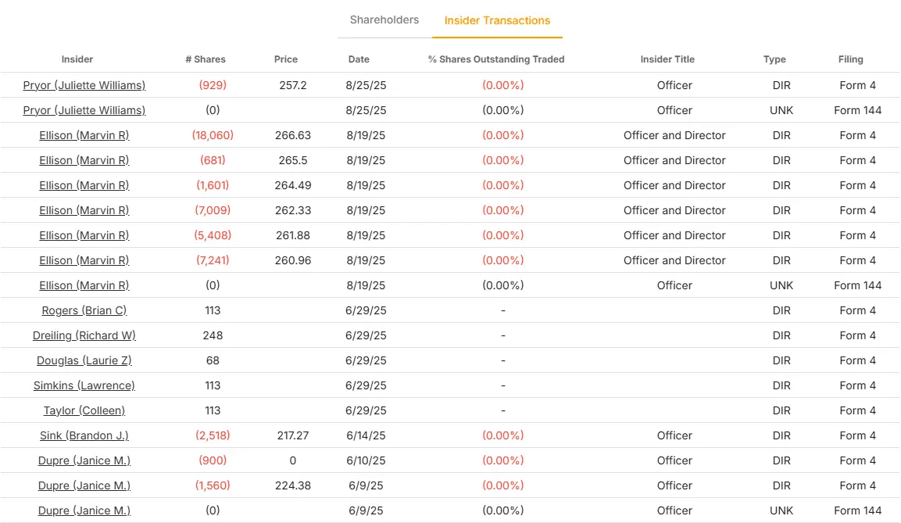Viewport: 901px width, 523px height.
Task: Open Dreiling (Richard W) insider profile
Action: point(84,335)
